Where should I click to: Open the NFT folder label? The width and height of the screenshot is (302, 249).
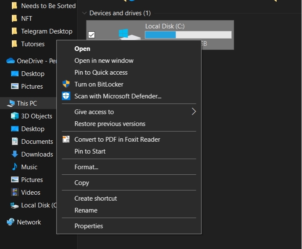pyautogui.click(x=27, y=19)
